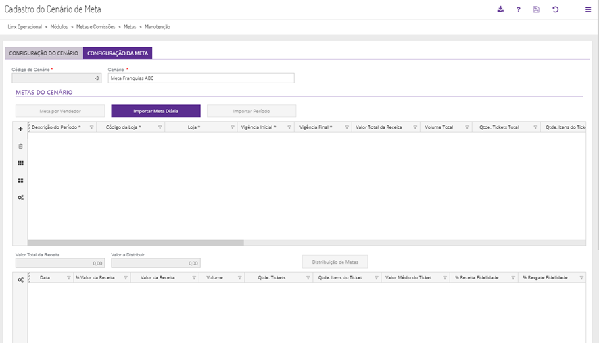Click the Meta por Vendedor button

tap(60, 111)
